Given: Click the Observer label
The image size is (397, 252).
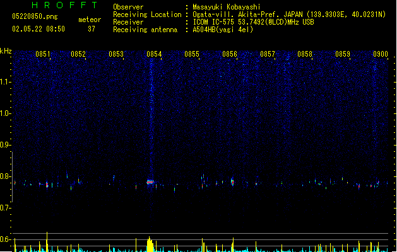Looking at the screenshot, I should 128,7.
